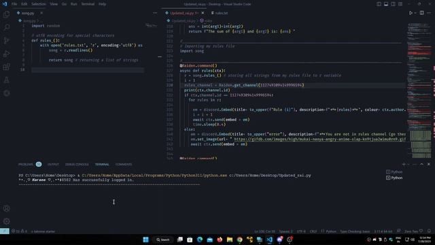Open Run Python File dropdown arrow

tap(415, 13)
